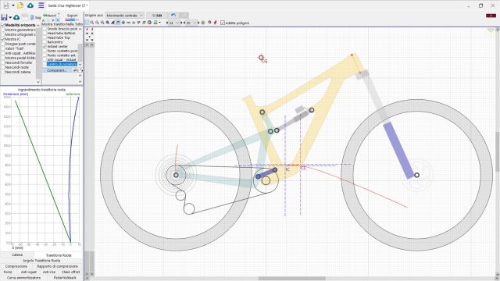Open the purple hamburger menu icon
Screen dimensions: 500x281
(x=41, y=5)
